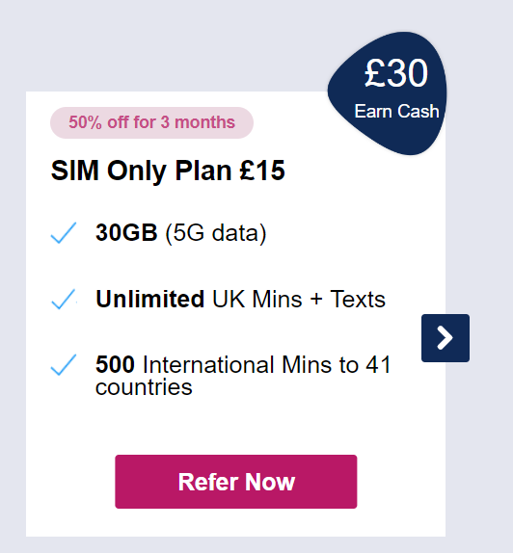Click the £15 price in plan title
Screen dimensions: 513x553
[x=262, y=171]
